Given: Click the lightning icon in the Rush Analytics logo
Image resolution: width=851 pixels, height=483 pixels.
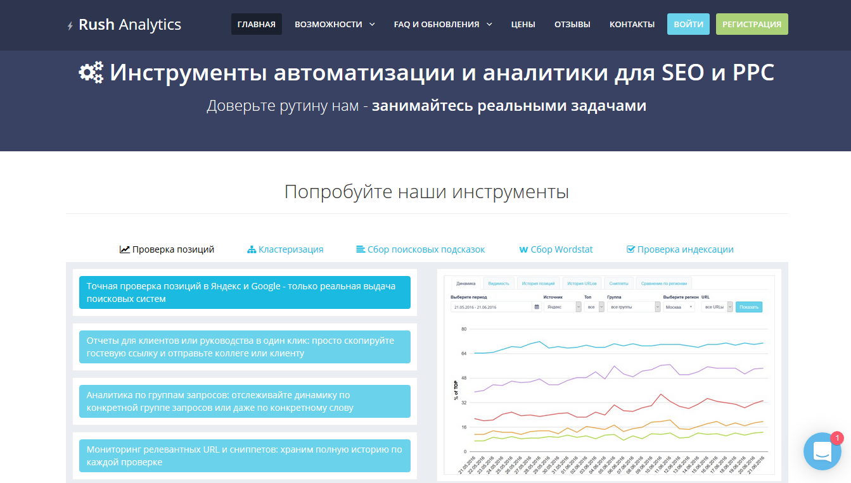Looking at the screenshot, I should [x=68, y=24].
